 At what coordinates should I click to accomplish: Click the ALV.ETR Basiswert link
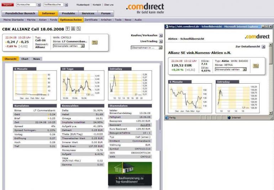click(145, 125)
